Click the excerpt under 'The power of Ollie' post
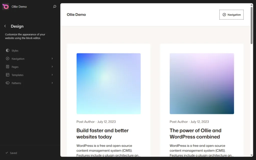Screen dimensions: 256x160 202,150
